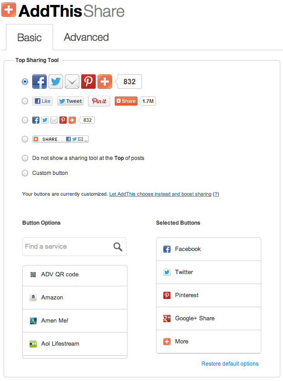Click the magnifying glass search icon
Screen dimensions: 283x381
click(x=118, y=246)
